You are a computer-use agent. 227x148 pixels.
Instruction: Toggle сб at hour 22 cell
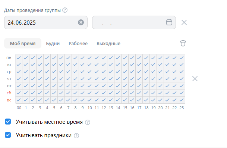(x=174, y=93)
